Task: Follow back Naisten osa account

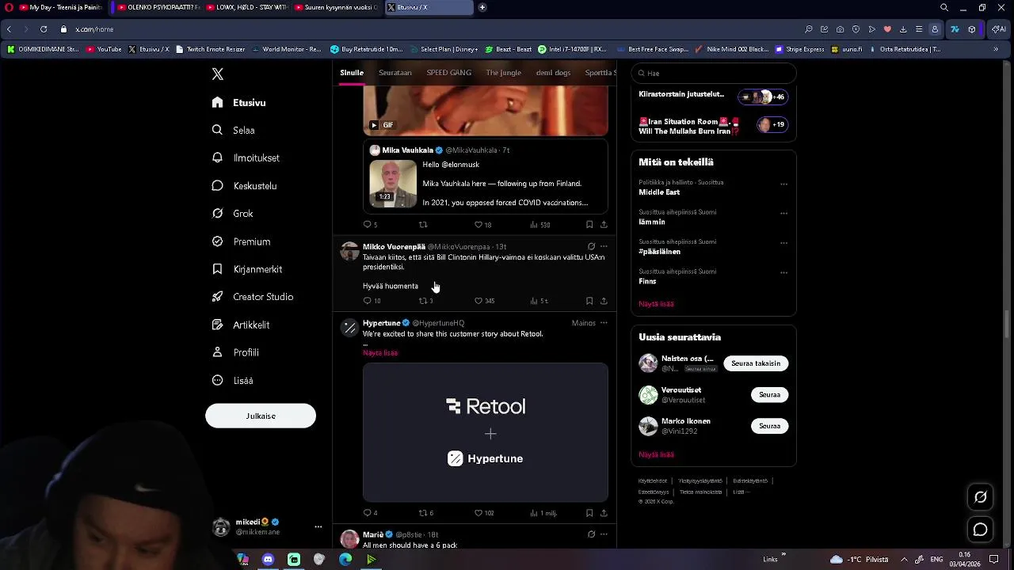Action: point(756,363)
